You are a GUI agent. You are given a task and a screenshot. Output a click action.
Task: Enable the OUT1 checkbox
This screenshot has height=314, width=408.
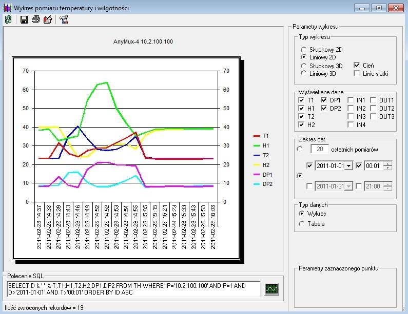[374, 100]
